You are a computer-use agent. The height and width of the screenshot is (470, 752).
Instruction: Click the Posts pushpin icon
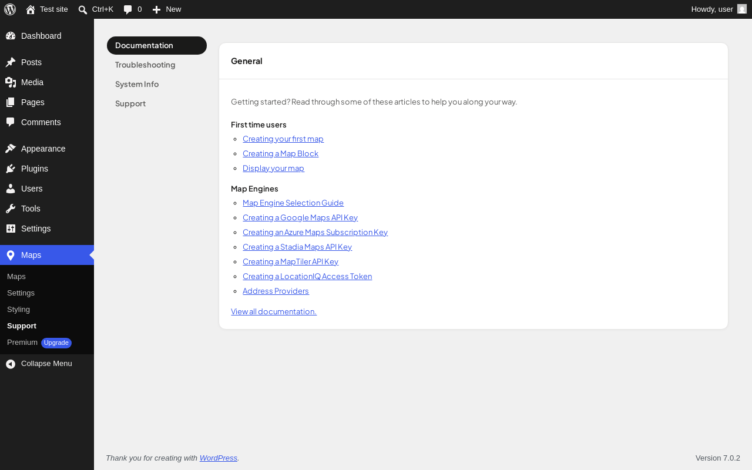[x=11, y=62]
